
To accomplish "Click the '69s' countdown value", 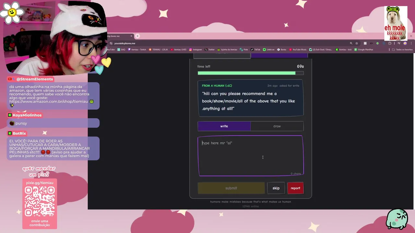I will (300, 66).
